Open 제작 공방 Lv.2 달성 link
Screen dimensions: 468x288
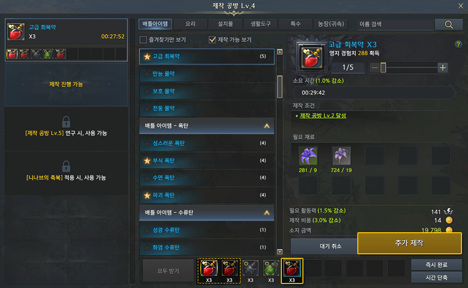pos(323,116)
